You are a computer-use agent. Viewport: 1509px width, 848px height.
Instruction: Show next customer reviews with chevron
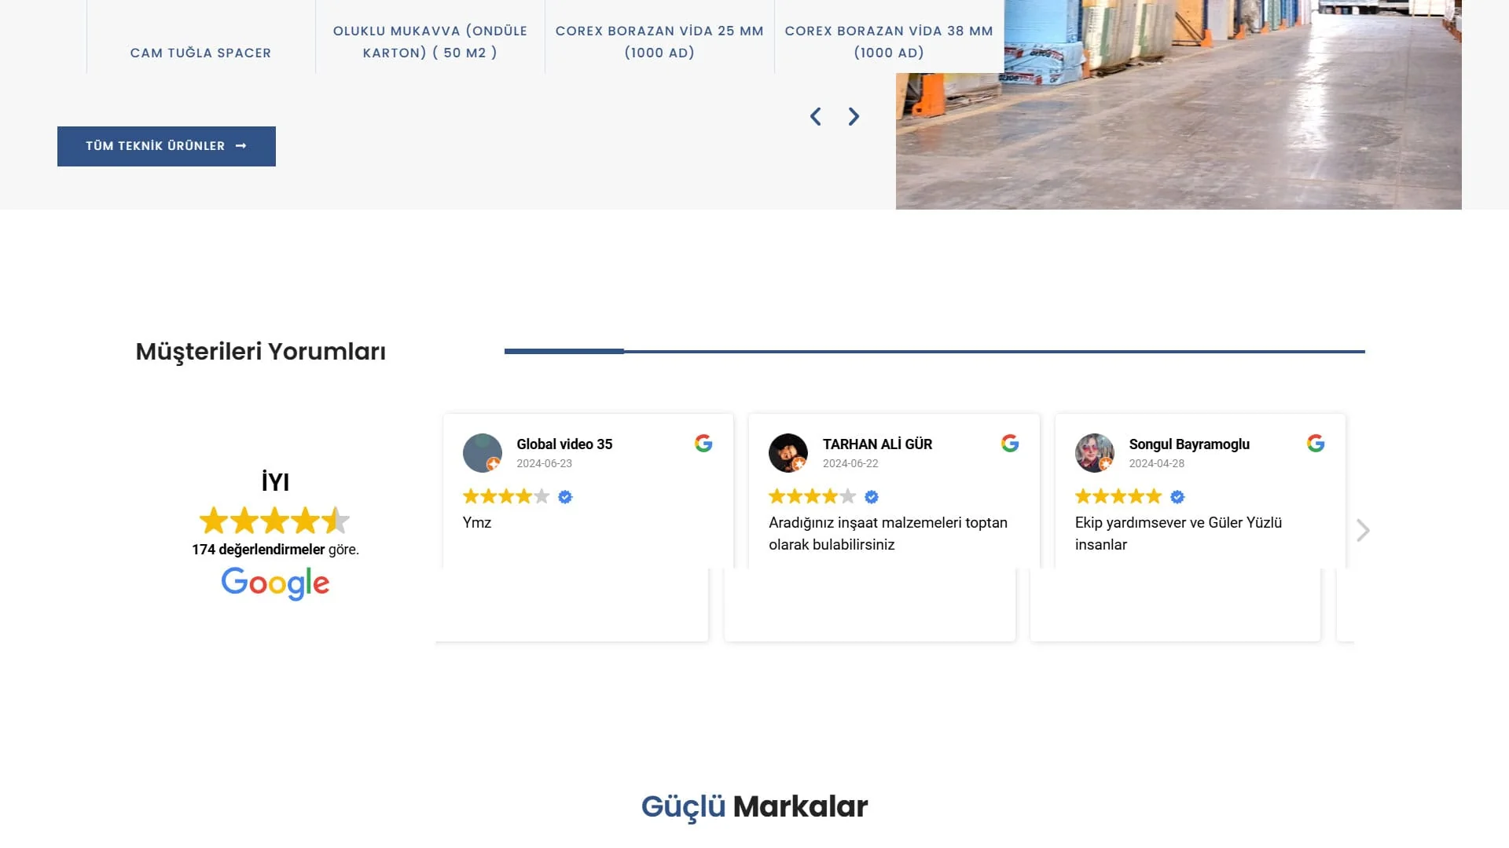pos(1363,531)
